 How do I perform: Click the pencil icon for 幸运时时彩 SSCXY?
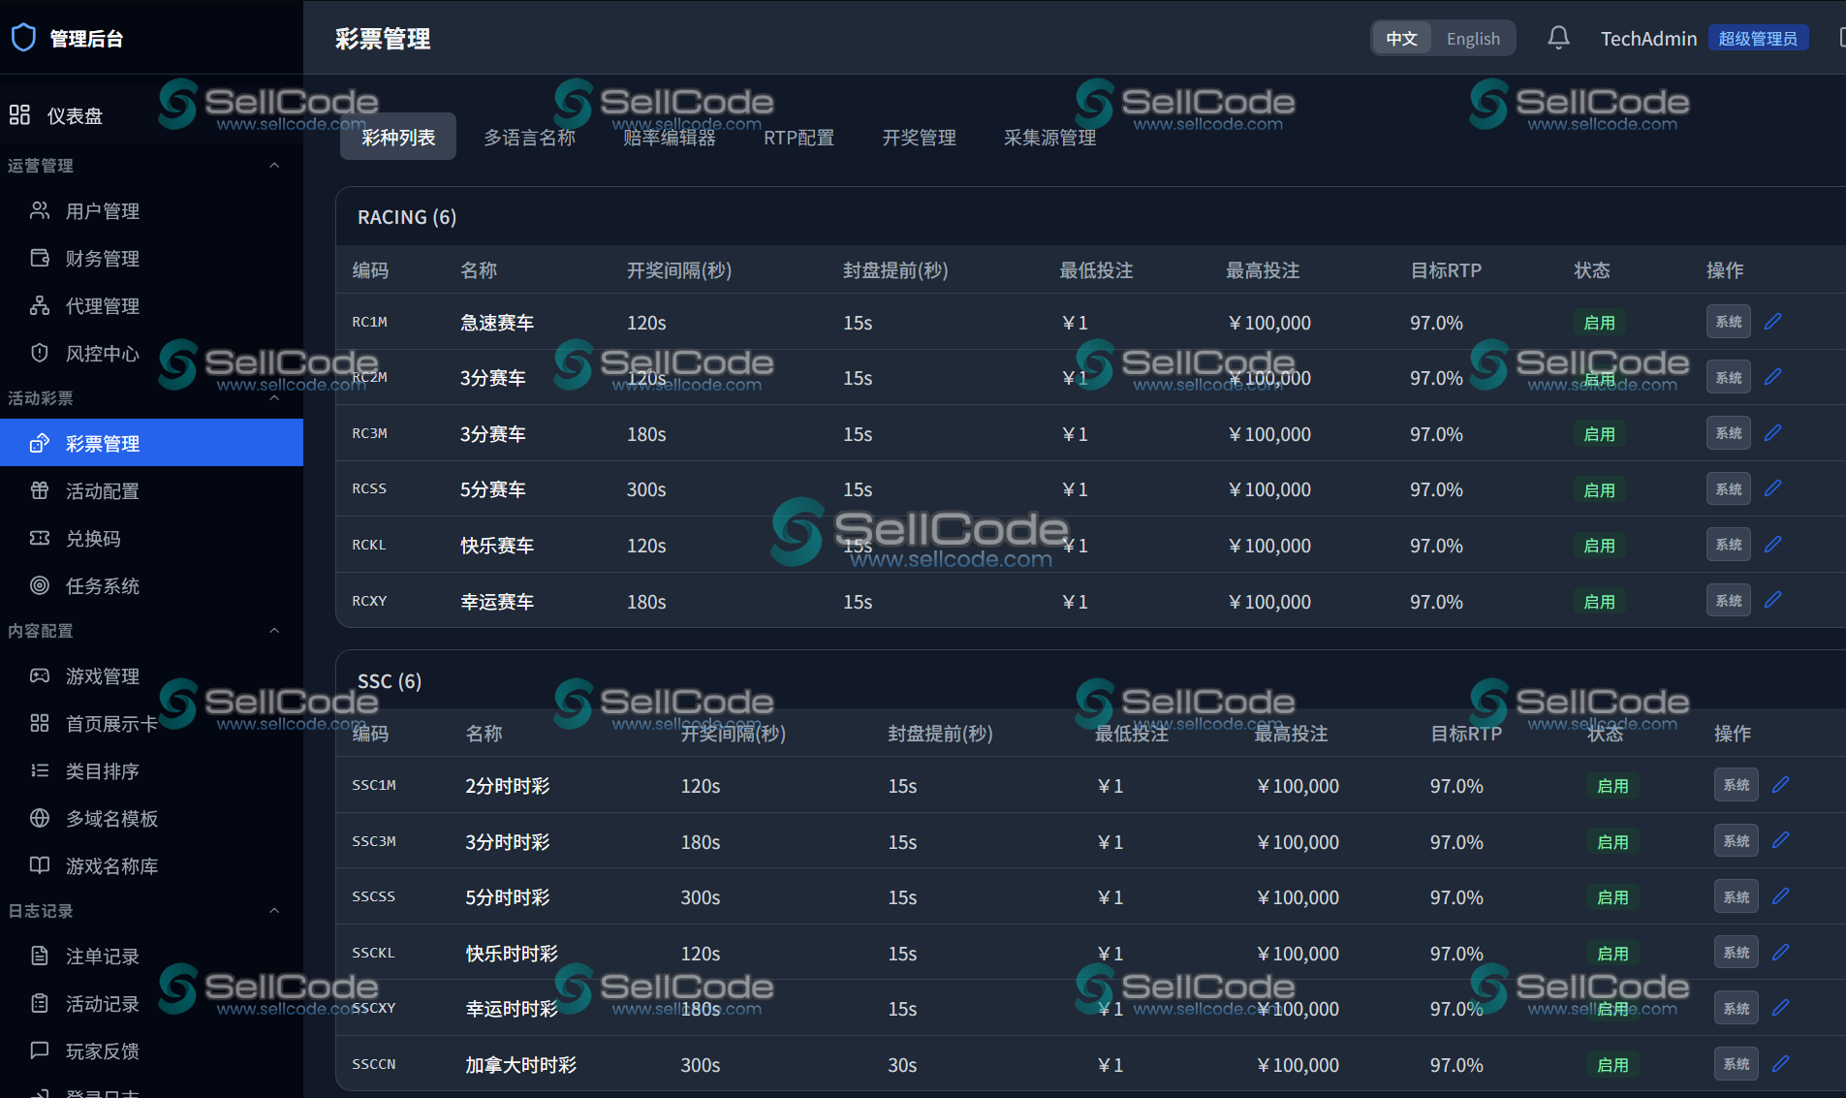1781,1008
